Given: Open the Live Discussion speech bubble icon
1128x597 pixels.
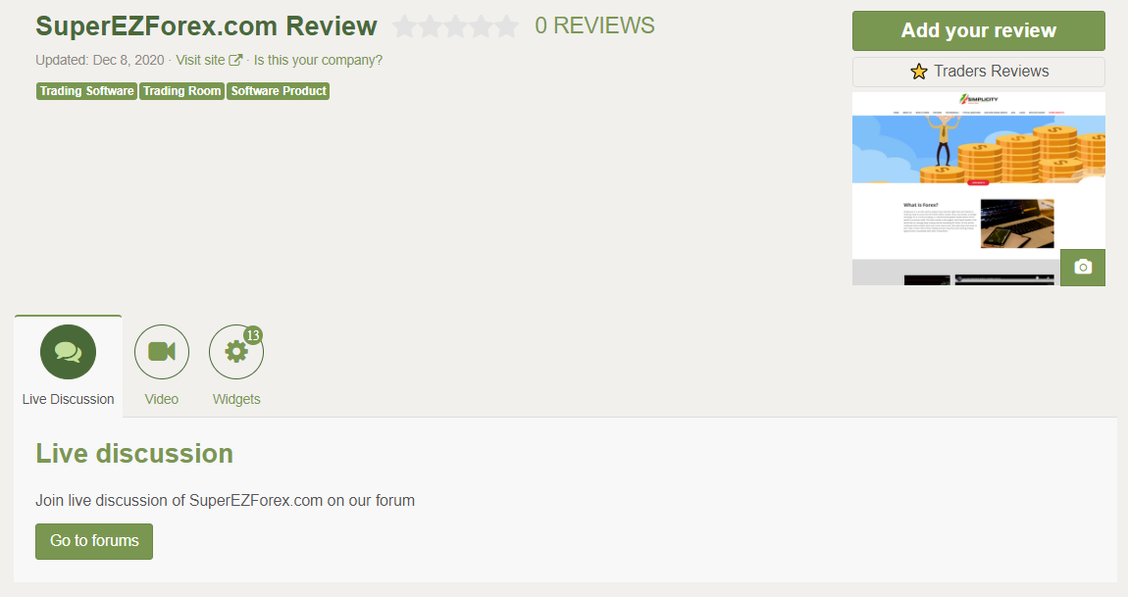Looking at the screenshot, I should click(68, 352).
